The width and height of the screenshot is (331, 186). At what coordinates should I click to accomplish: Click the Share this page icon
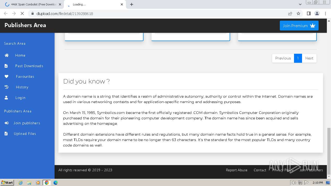click(x=290, y=13)
